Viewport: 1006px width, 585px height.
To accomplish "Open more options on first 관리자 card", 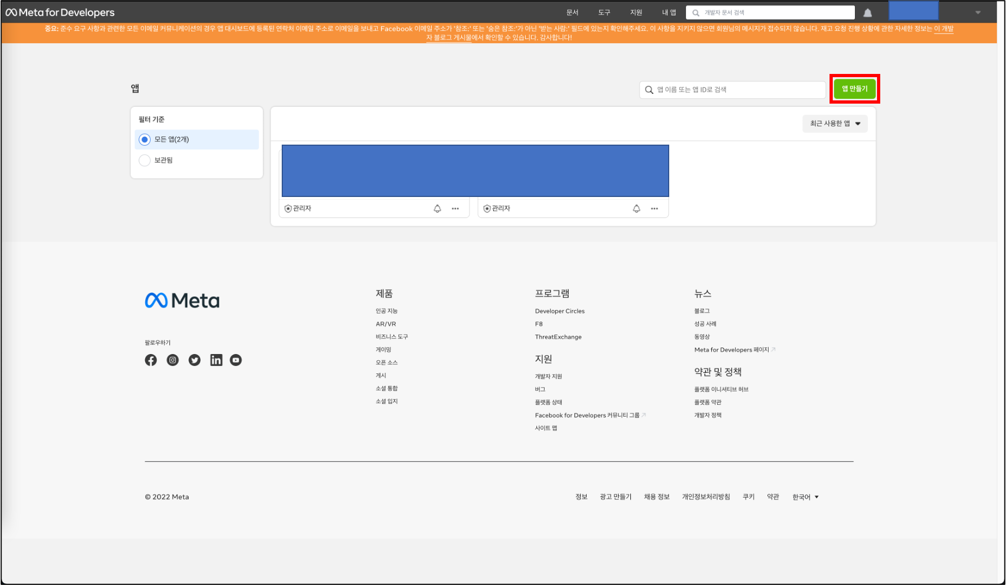I will point(456,208).
